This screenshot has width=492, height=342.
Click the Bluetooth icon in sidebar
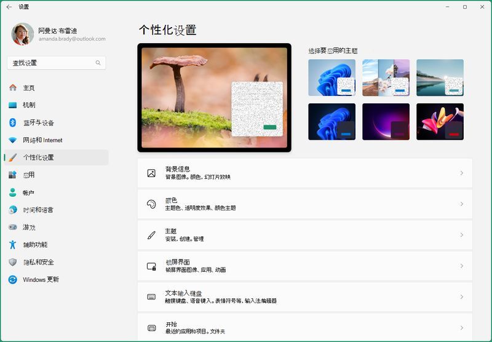pyautogui.click(x=12, y=122)
